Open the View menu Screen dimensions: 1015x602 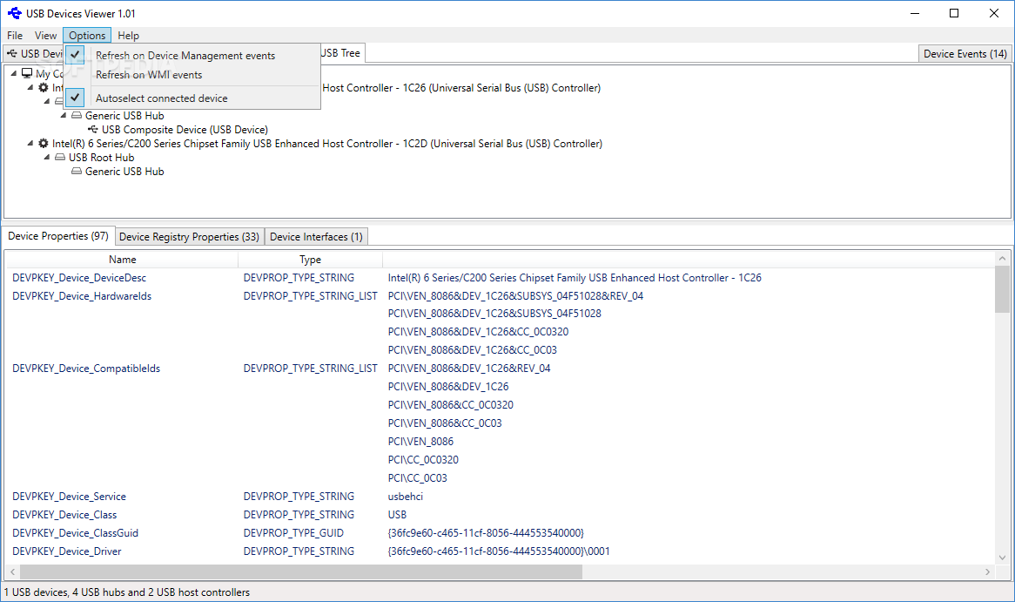pos(45,35)
